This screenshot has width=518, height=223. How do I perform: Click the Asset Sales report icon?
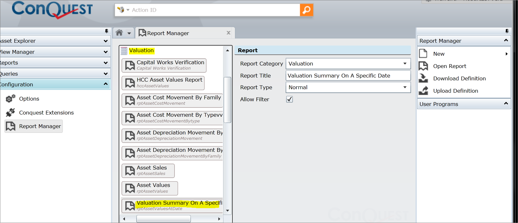coord(130,171)
